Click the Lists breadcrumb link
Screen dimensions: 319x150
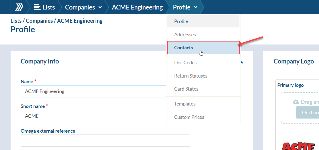(16, 21)
